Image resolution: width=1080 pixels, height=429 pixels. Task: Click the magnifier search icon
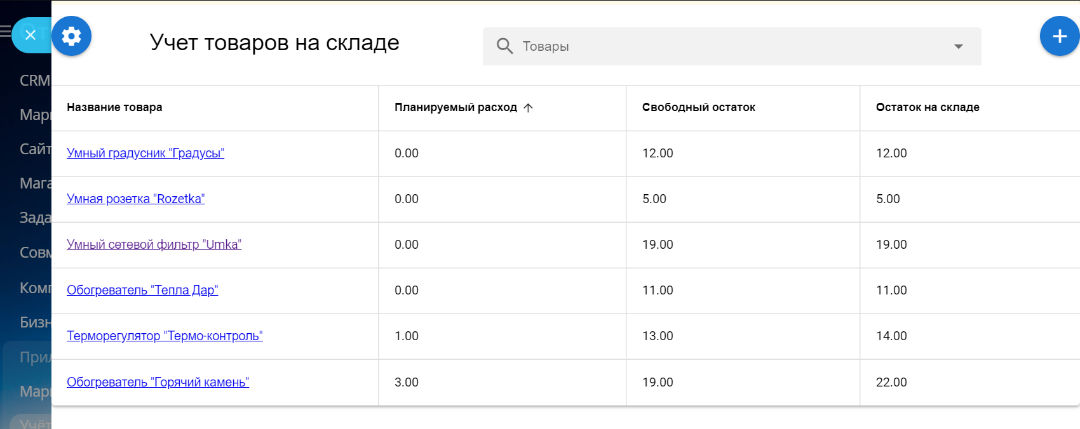tap(504, 46)
